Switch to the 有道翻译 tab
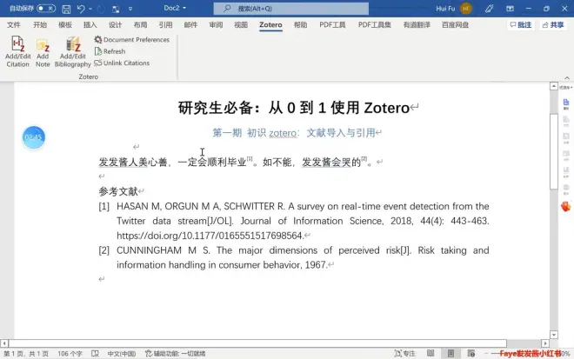574x359 pixels. coord(417,25)
